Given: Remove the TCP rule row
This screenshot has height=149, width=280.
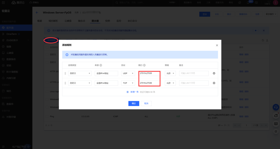Looking at the screenshot, I should click(214, 83).
